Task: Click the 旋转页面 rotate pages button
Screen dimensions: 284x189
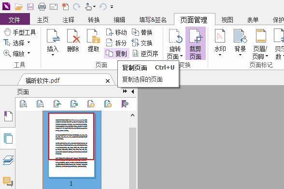Action: [175, 44]
